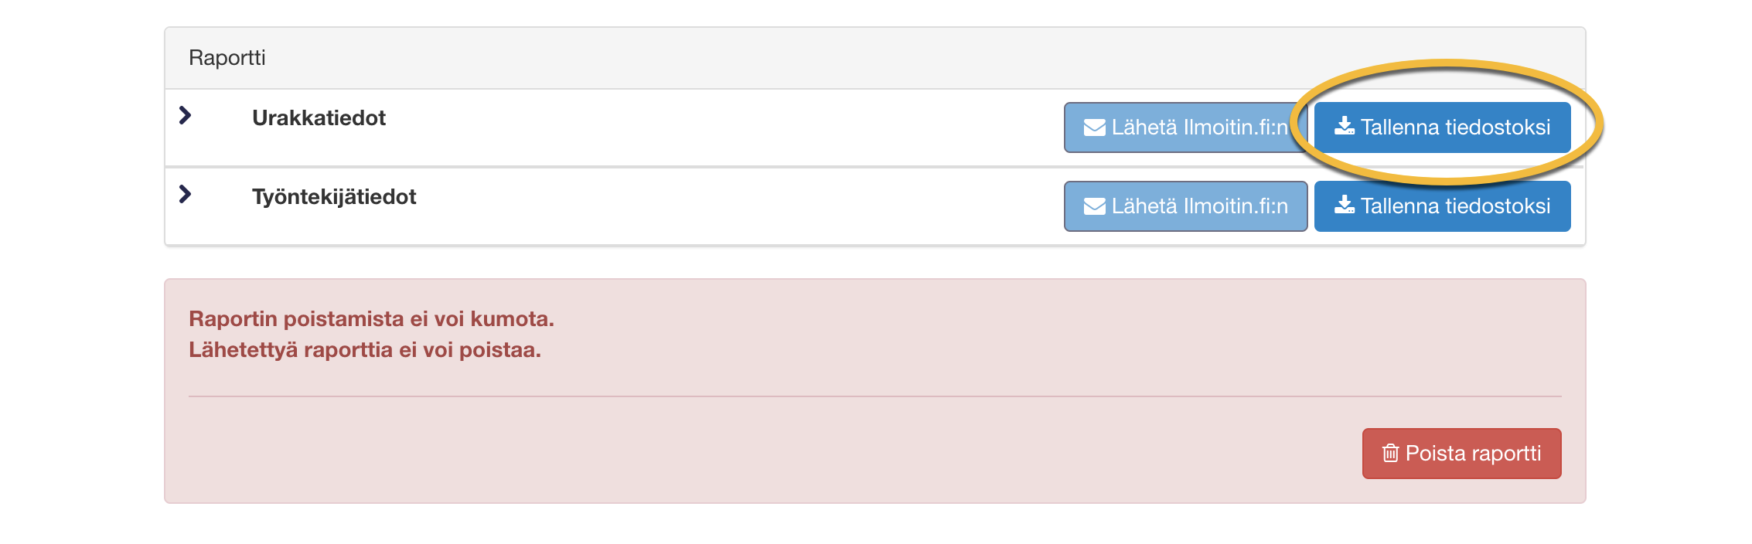1752x544 pixels.
Task: Save Urakkatiedot with Tallenna tiedostoksi
Action: 1442,127
